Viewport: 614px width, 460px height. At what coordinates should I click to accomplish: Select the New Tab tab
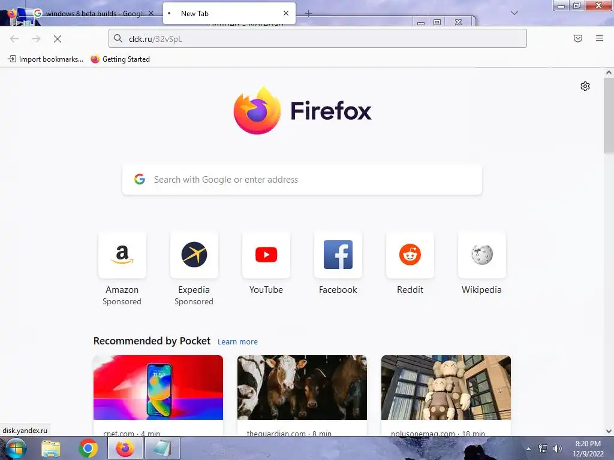(x=229, y=13)
